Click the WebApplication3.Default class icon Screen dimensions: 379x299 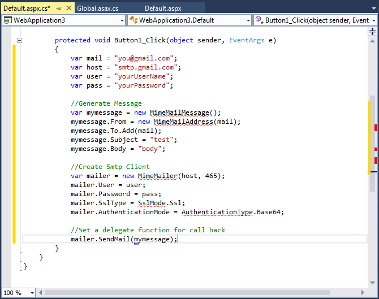(133, 20)
